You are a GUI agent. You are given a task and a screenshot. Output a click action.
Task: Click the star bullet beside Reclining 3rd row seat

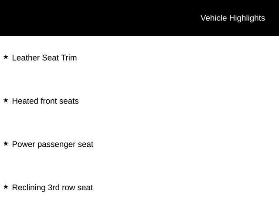pyautogui.click(x=6, y=187)
